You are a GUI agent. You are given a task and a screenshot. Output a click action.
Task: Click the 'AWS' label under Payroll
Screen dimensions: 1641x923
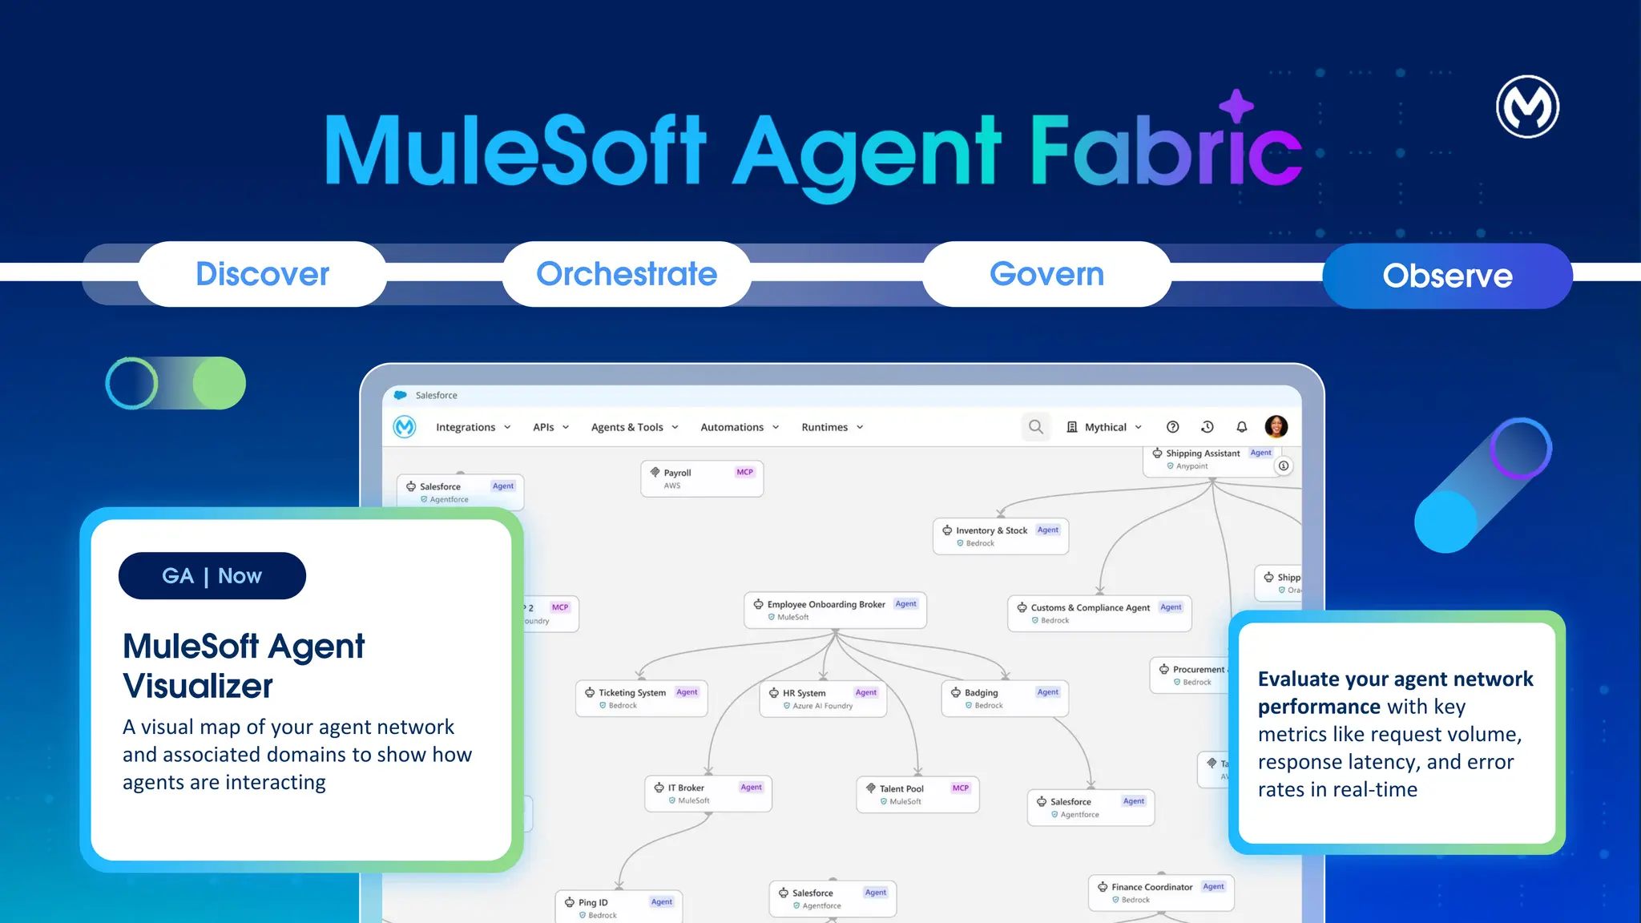(671, 486)
